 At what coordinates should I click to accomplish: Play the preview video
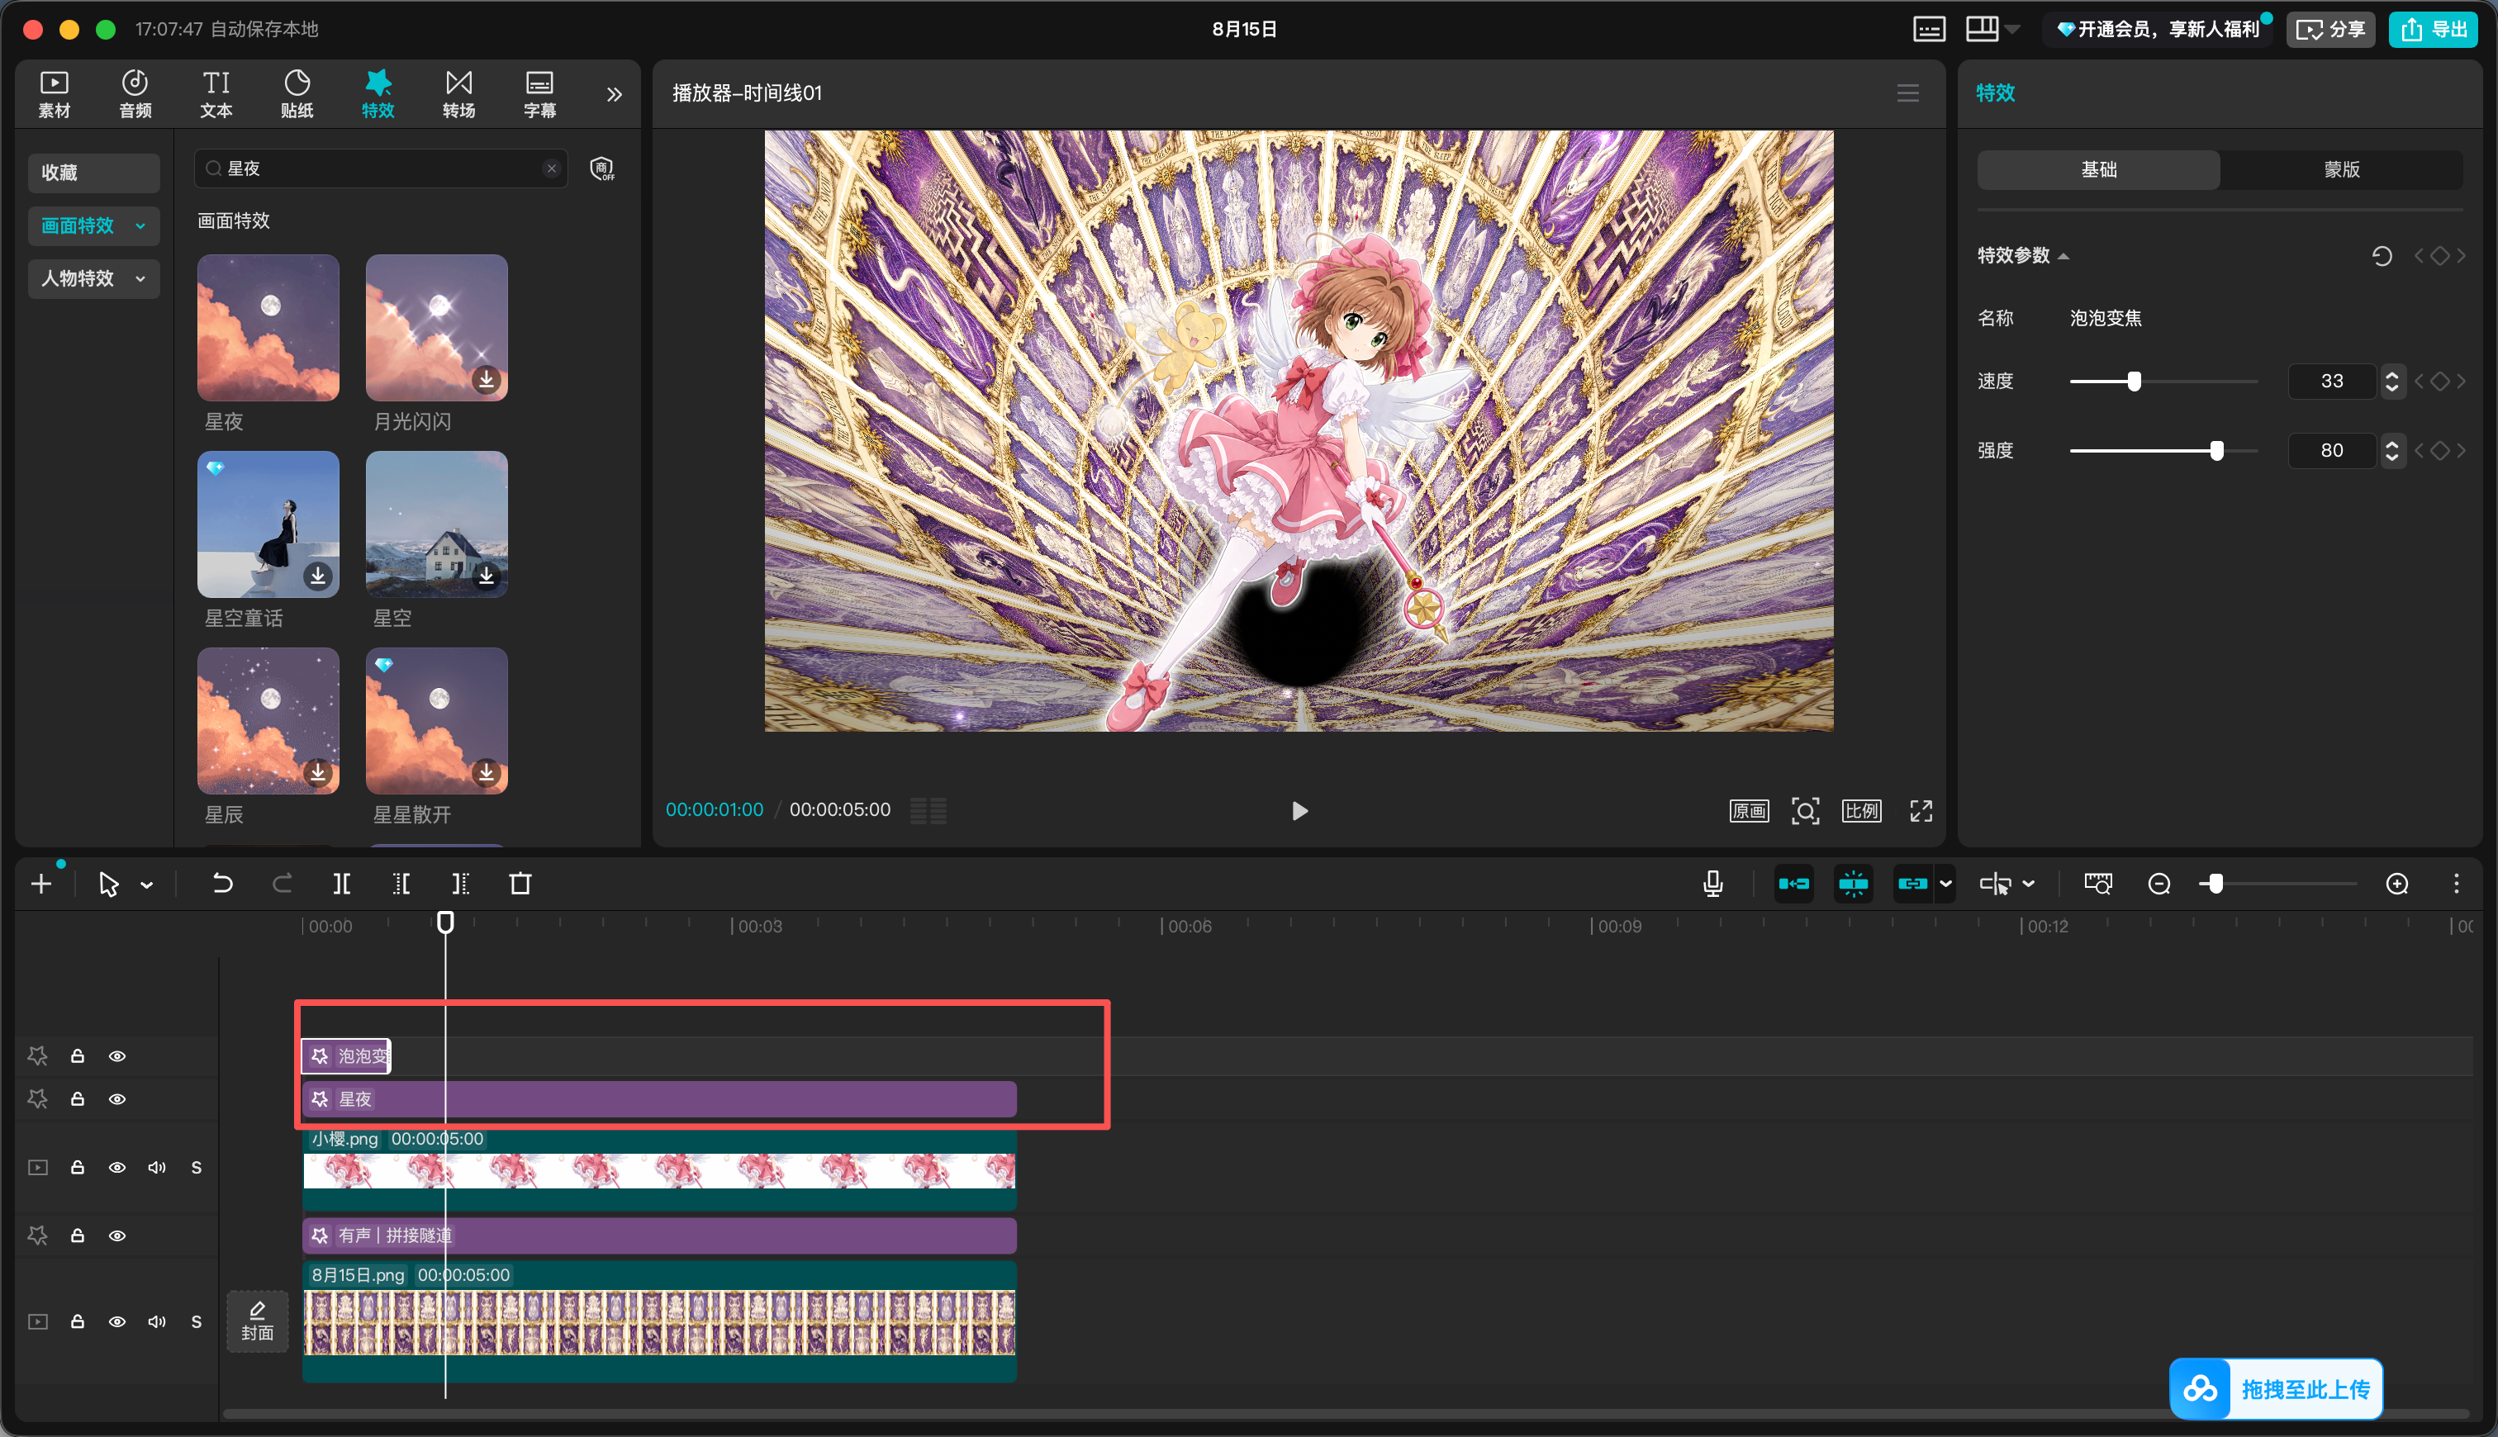point(1300,811)
